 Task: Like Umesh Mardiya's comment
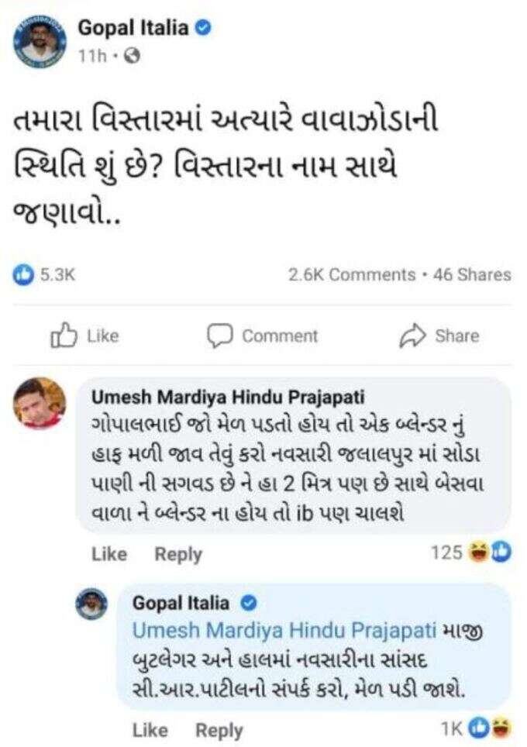(108, 554)
